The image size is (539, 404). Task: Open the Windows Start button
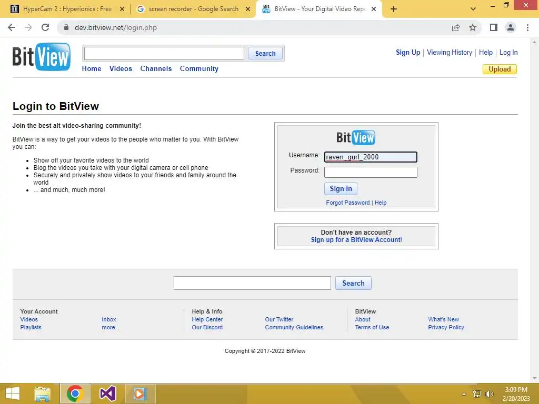pos(13,393)
